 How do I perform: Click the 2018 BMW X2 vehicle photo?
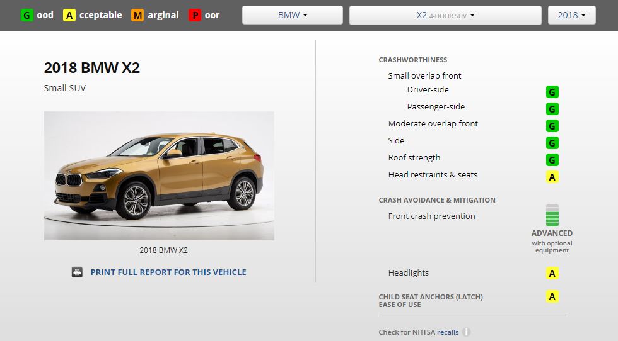coord(159,176)
